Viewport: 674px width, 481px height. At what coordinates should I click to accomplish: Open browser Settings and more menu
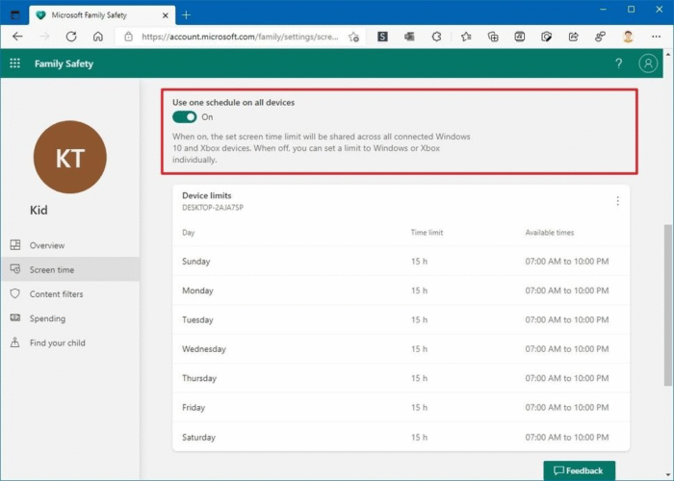coord(655,37)
